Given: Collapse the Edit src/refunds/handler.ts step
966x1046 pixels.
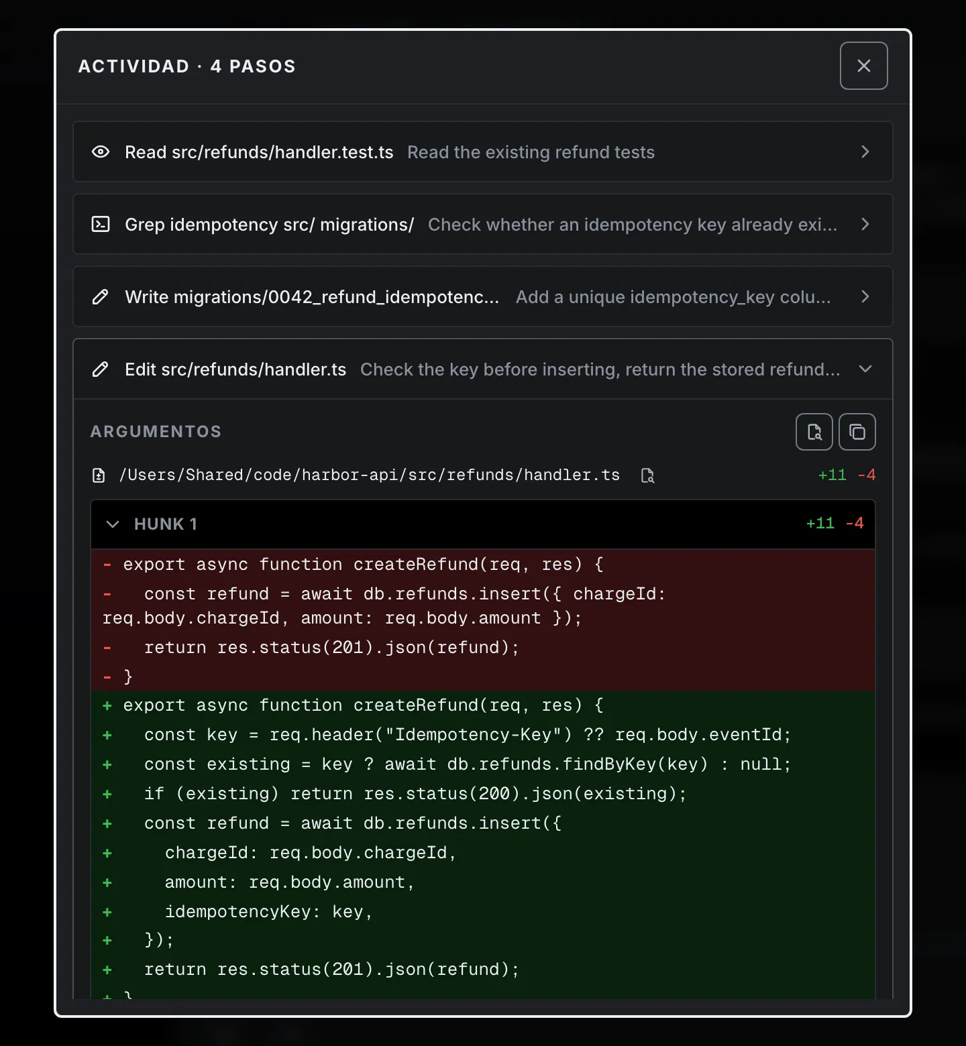Looking at the screenshot, I should [865, 369].
